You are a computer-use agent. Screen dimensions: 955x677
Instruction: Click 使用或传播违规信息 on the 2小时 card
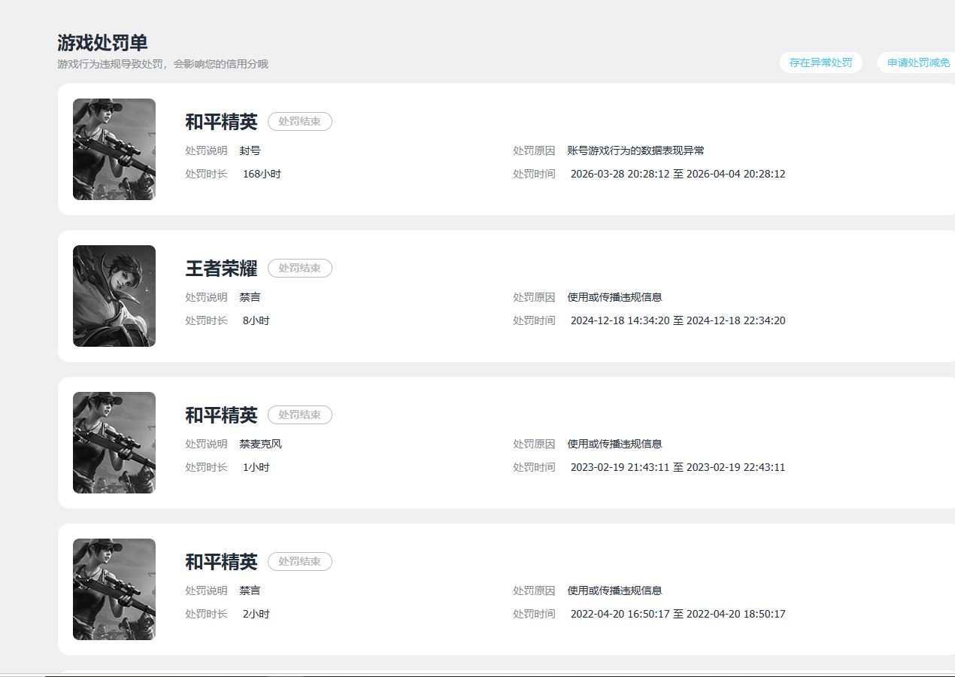click(614, 590)
